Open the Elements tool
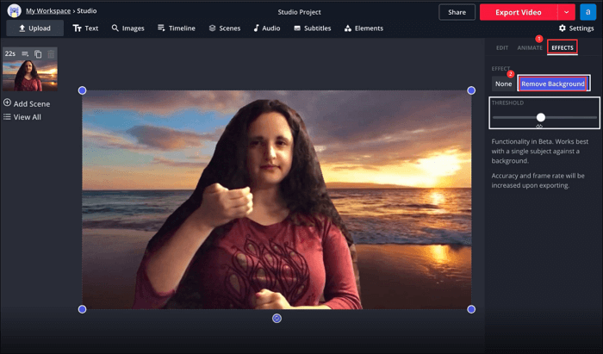 pyautogui.click(x=363, y=28)
